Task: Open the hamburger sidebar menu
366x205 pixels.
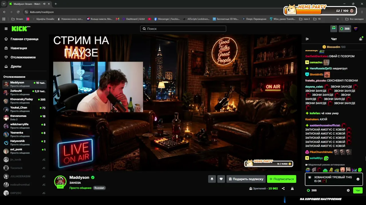Action: (6, 29)
